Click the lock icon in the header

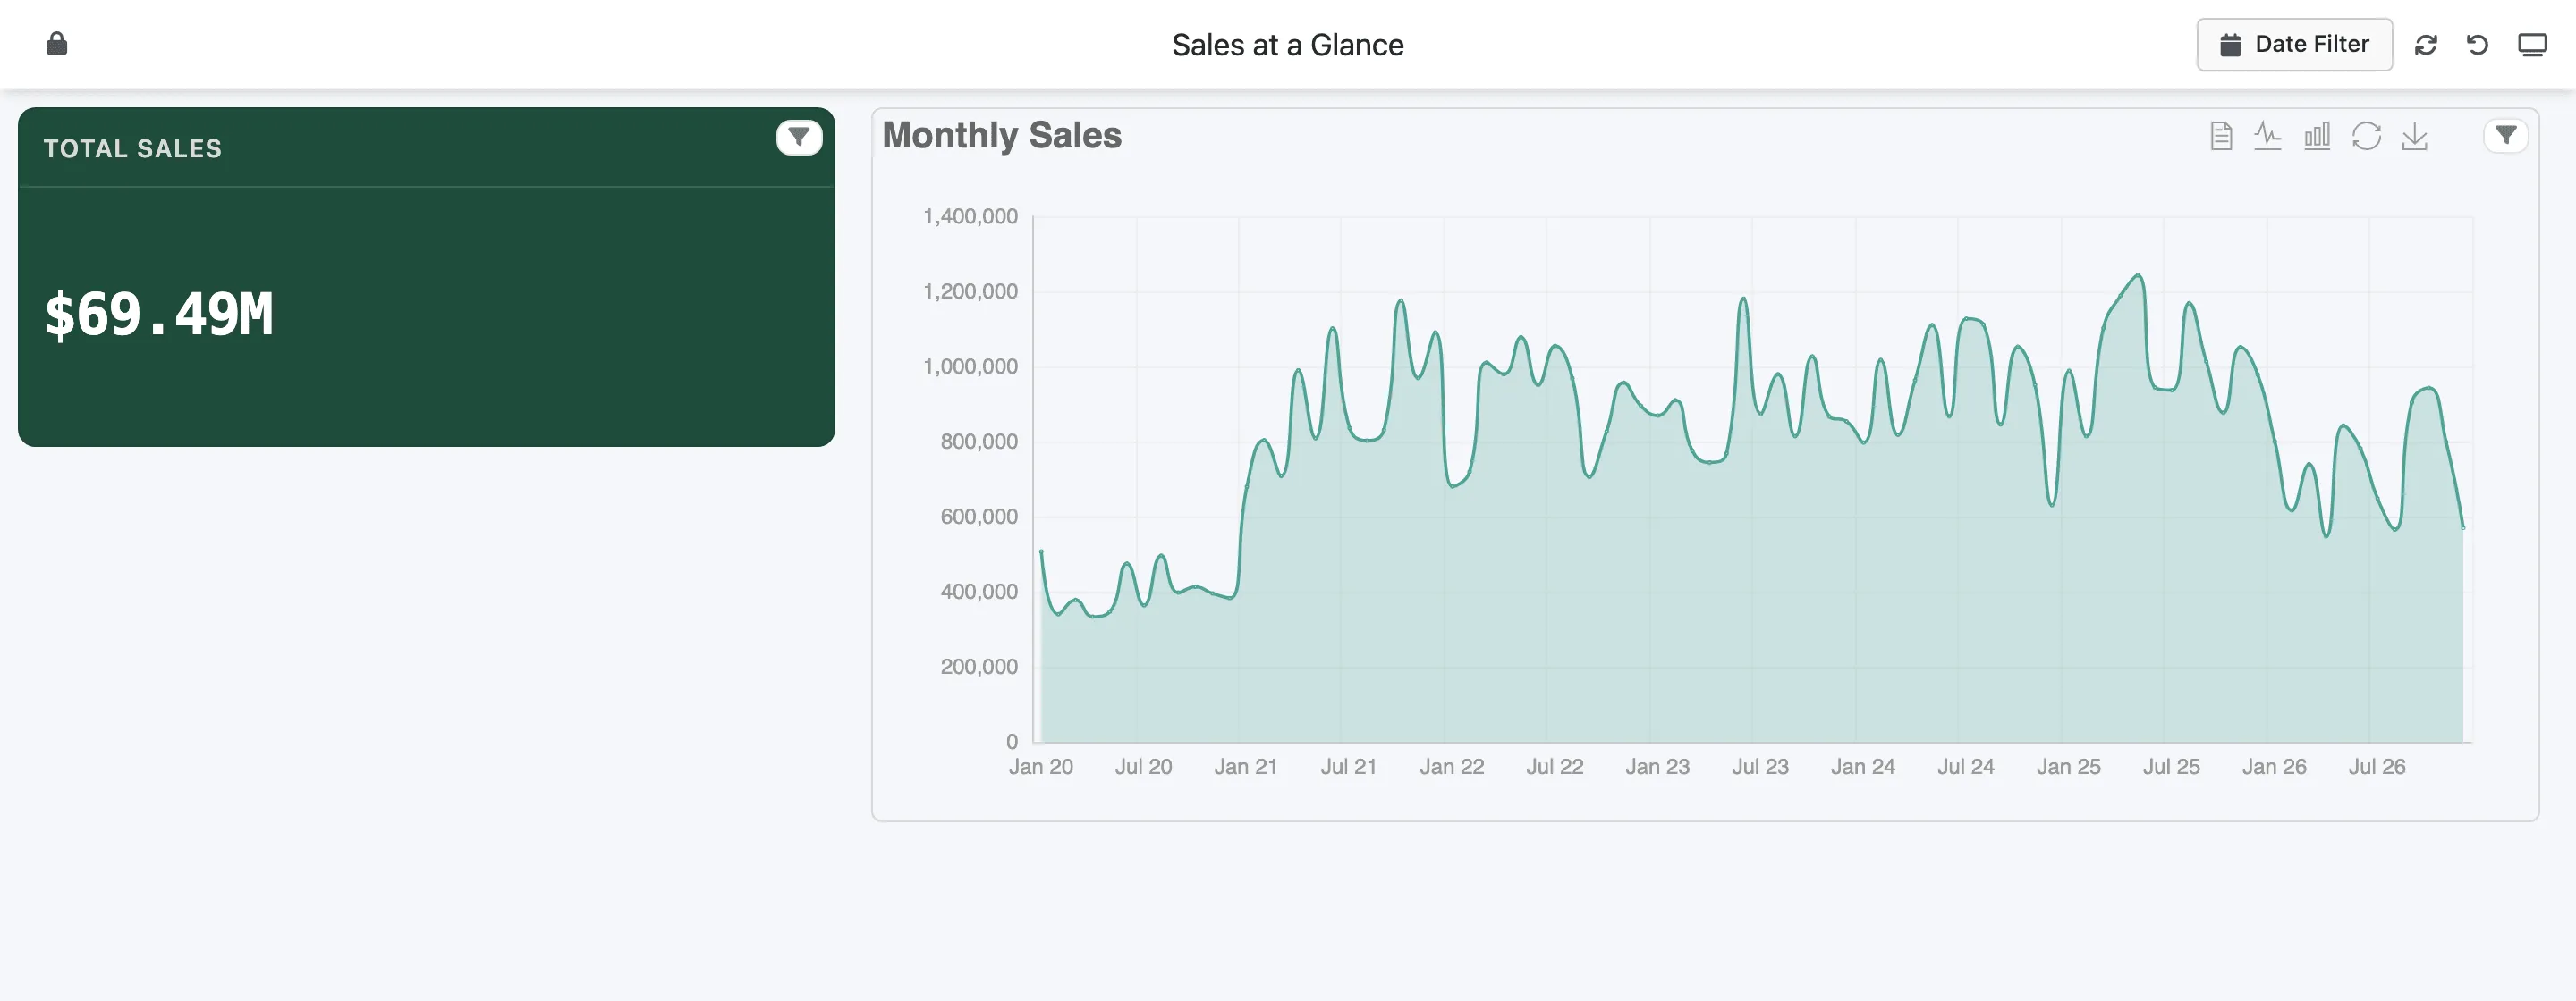[x=57, y=44]
